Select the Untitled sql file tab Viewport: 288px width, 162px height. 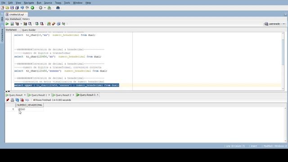[16, 14]
